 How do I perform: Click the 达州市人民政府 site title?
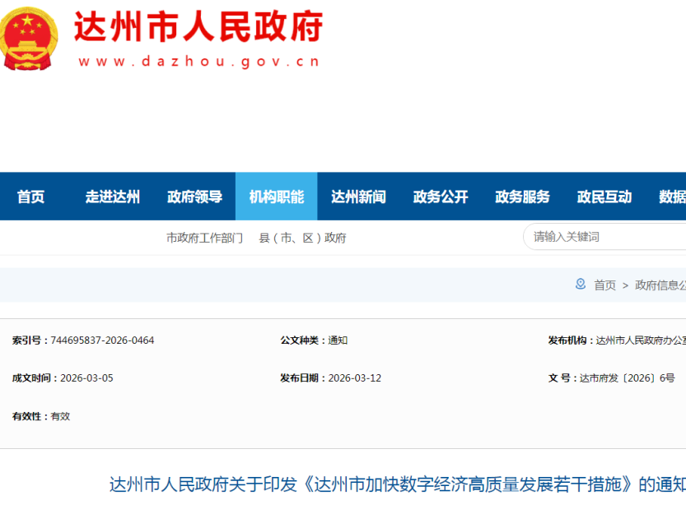coord(198,27)
